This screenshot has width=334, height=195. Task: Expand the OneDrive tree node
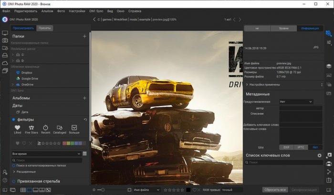(13, 85)
